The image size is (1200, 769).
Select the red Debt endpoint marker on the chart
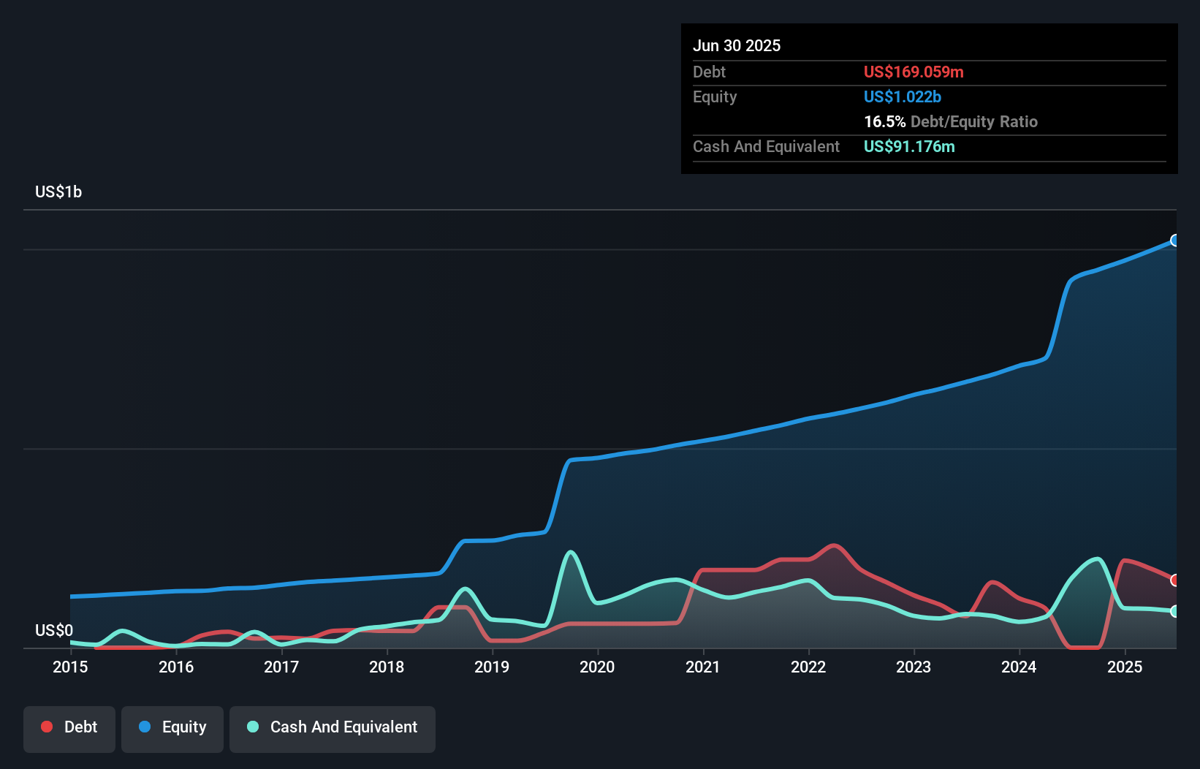(1175, 580)
